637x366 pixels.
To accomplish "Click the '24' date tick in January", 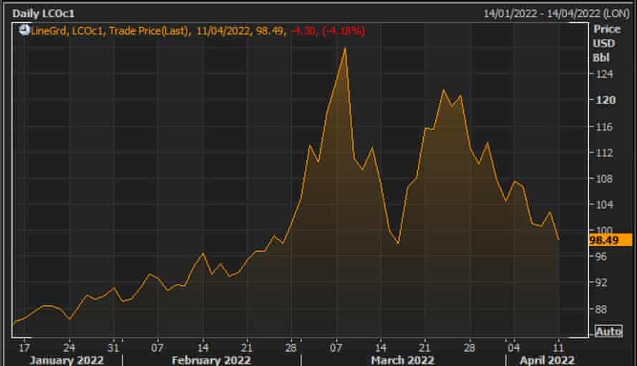I will 69,347.
